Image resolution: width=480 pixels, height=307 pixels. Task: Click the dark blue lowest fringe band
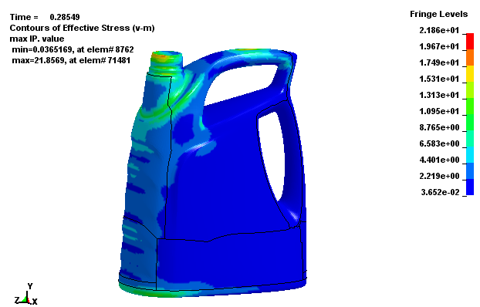470,187
